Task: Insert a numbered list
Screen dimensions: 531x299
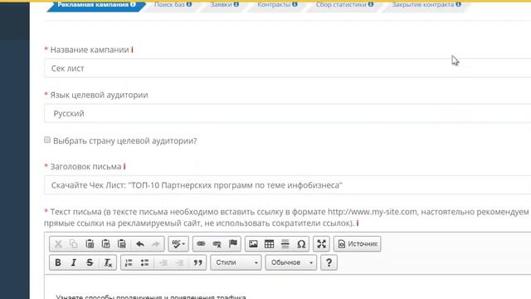Action: (129, 262)
